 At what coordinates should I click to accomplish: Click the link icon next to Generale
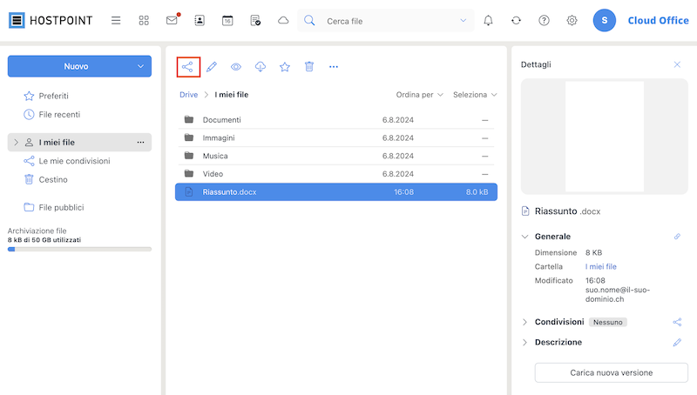pyautogui.click(x=677, y=237)
